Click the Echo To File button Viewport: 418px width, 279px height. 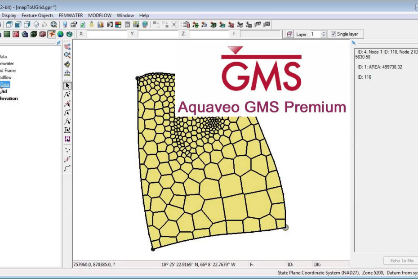pyautogui.click(x=401, y=261)
